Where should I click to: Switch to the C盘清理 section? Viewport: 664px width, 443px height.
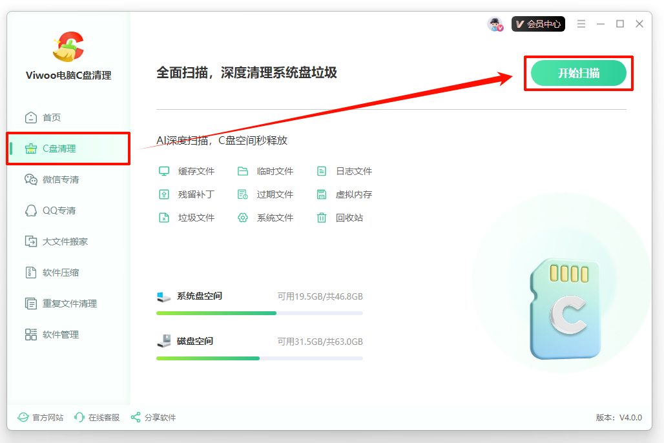[x=61, y=148]
